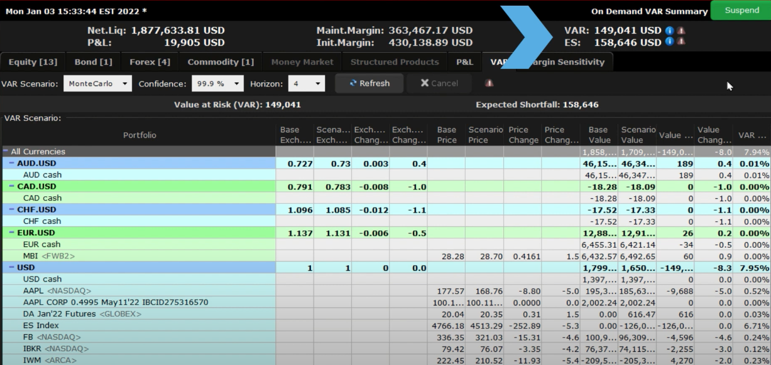The image size is (771, 365).
Task: Open the VAR Scenario MonteCarlo dropdown
Action: point(97,83)
